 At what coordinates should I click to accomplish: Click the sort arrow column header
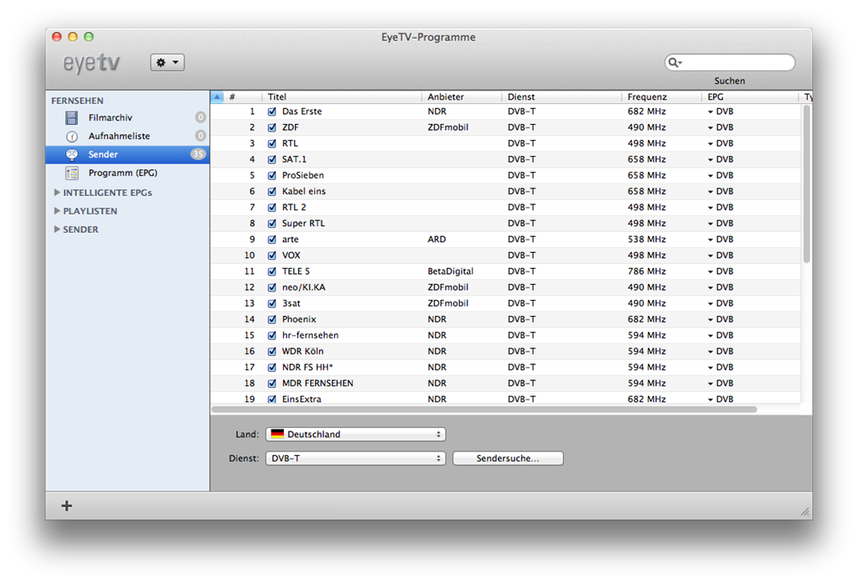217,97
